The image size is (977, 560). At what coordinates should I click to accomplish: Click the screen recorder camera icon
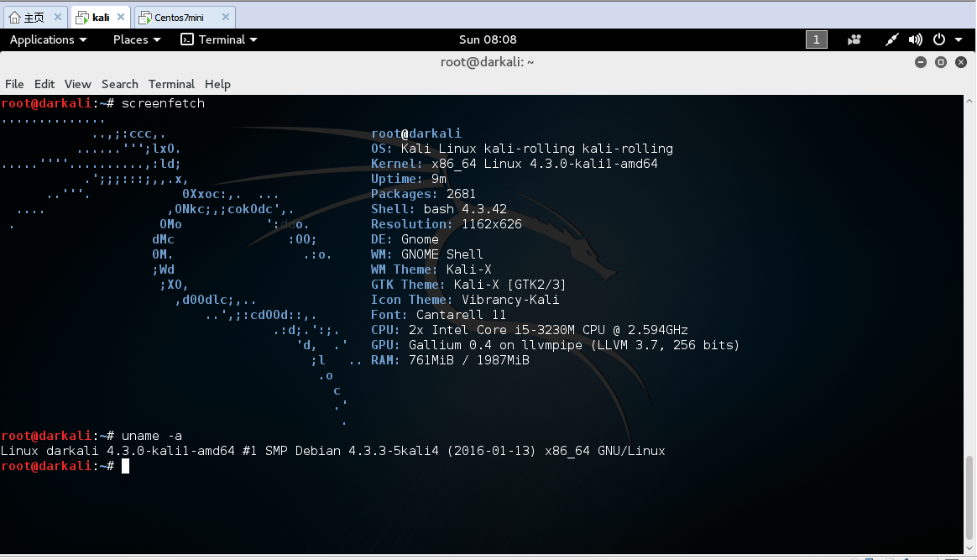point(854,39)
